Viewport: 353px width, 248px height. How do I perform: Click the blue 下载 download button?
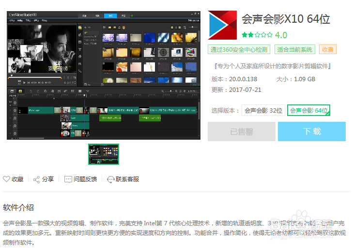[x=311, y=131]
